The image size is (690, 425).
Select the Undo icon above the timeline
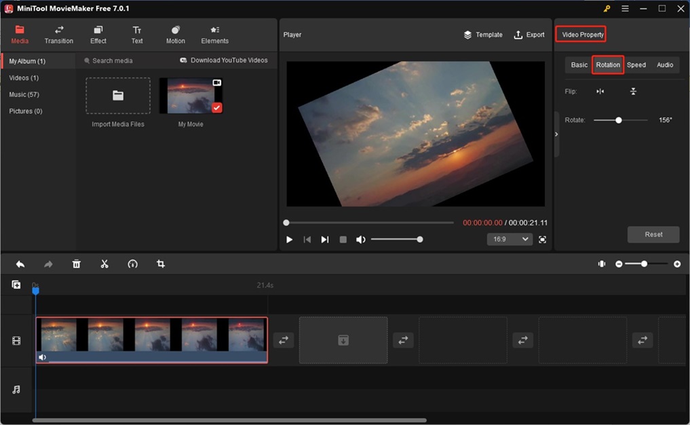pos(19,263)
